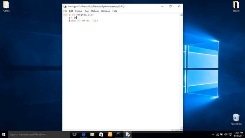This screenshot has height=138, width=245.
Task: Click the Search the web and Windows box
Action: tap(39, 135)
